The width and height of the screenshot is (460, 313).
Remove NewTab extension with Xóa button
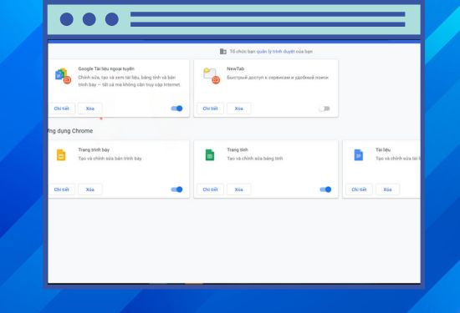239,109
